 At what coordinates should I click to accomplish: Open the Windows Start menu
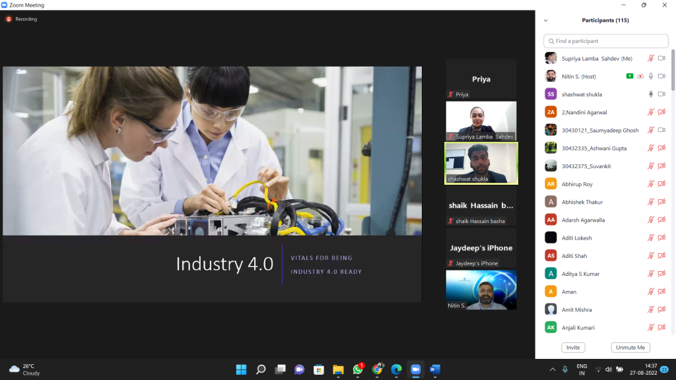242,369
